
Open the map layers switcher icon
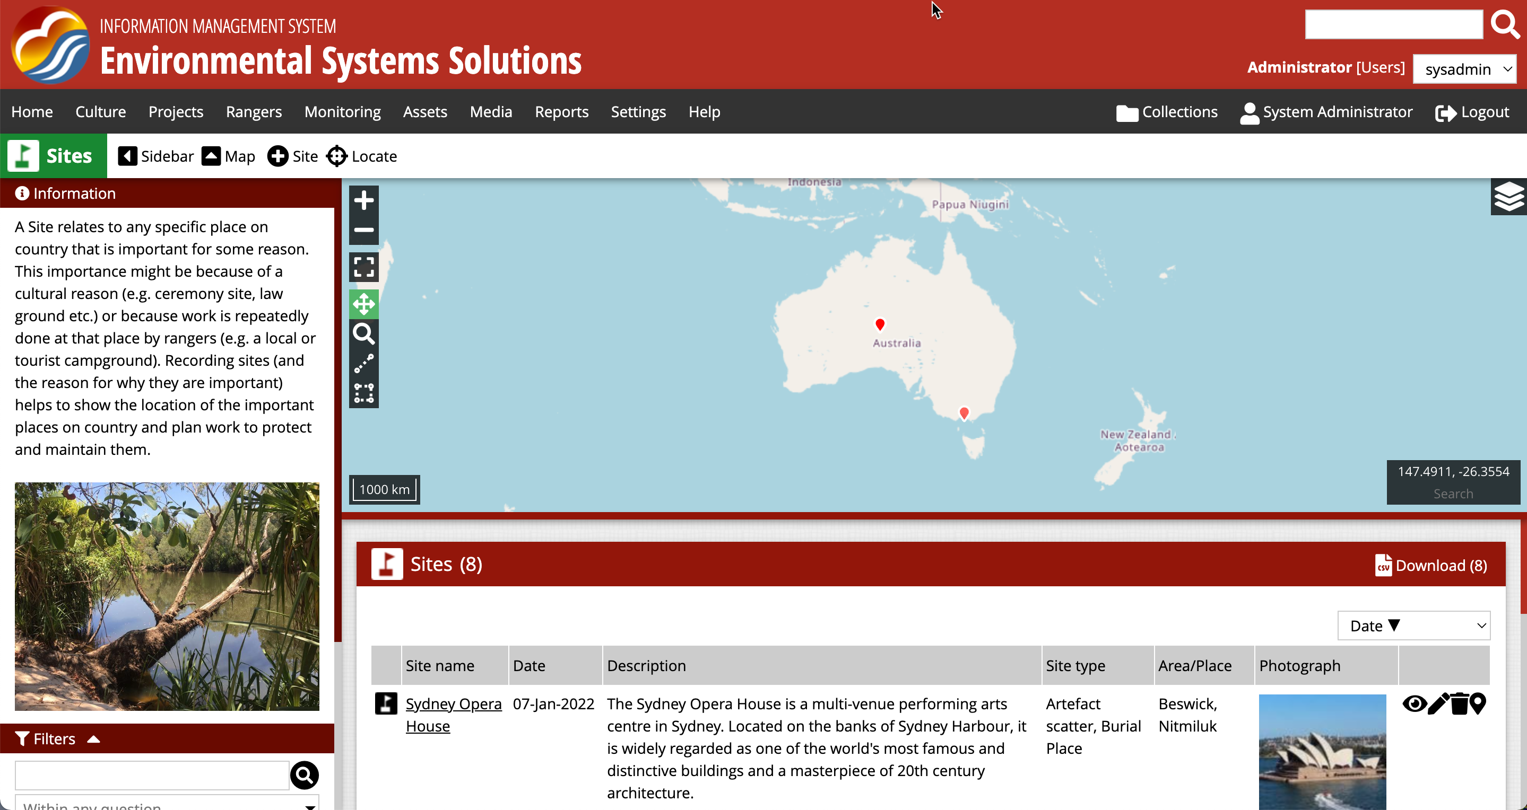click(x=1508, y=197)
